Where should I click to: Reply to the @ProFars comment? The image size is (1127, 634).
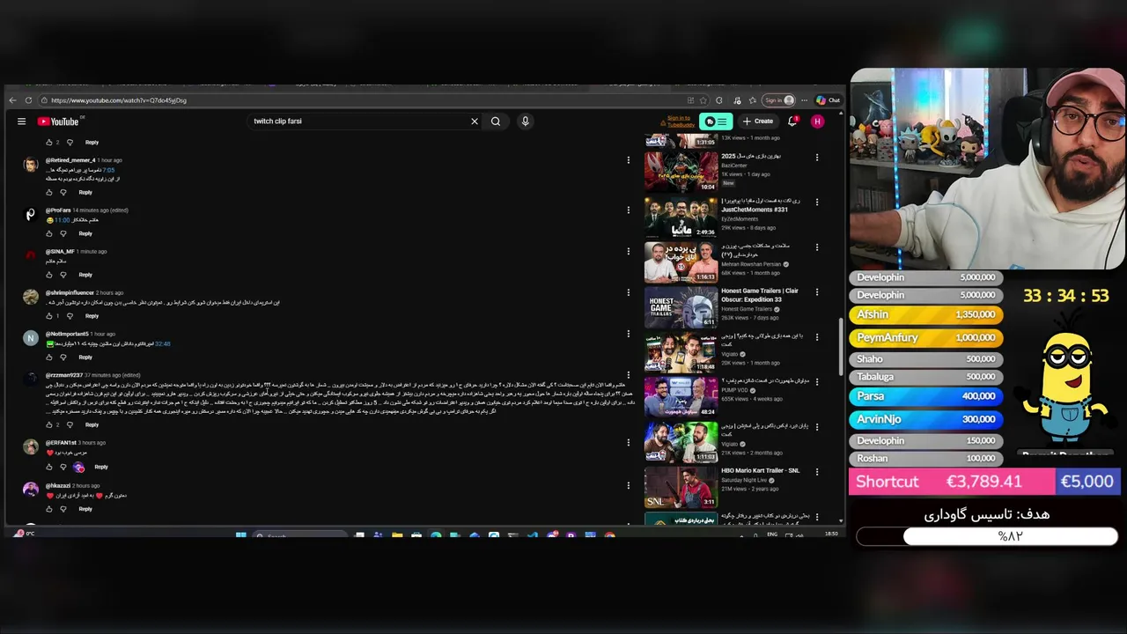(x=85, y=233)
